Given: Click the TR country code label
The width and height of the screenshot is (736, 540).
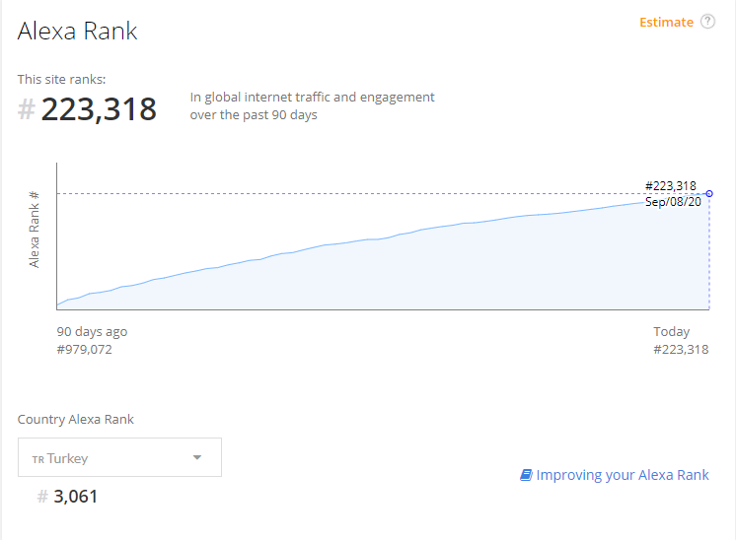Looking at the screenshot, I should [38, 459].
